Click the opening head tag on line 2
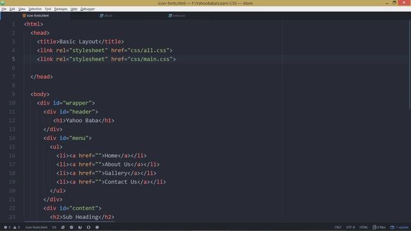 pyautogui.click(x=40, y=33)
